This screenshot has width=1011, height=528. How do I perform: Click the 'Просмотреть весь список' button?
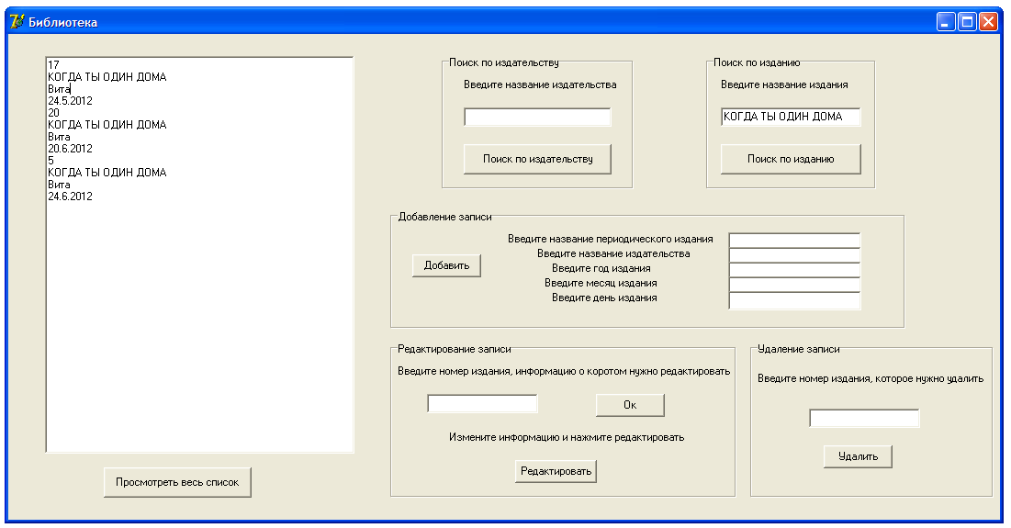pos(177,482)
